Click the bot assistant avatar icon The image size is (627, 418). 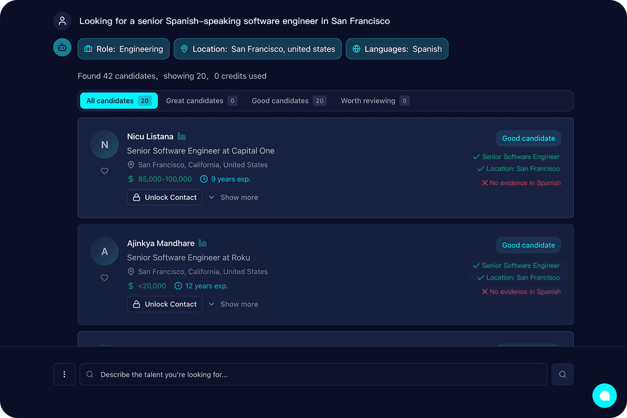click(x=62, y=47)
